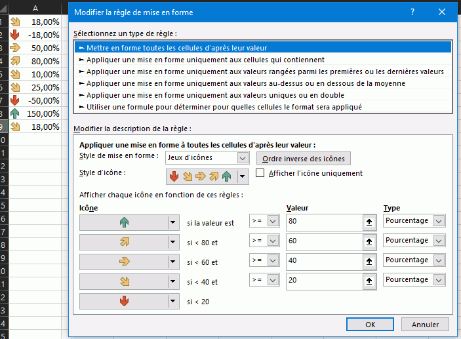Click range selector arrow icon beside value 60
The width and height of the screenshot is (461, 339).
370,242
